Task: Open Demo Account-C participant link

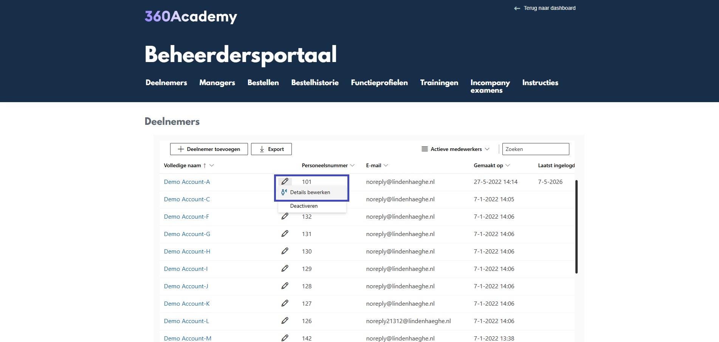Action: (187, 199)
